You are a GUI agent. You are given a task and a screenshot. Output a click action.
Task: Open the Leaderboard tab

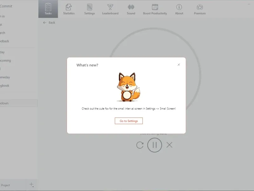110,9
